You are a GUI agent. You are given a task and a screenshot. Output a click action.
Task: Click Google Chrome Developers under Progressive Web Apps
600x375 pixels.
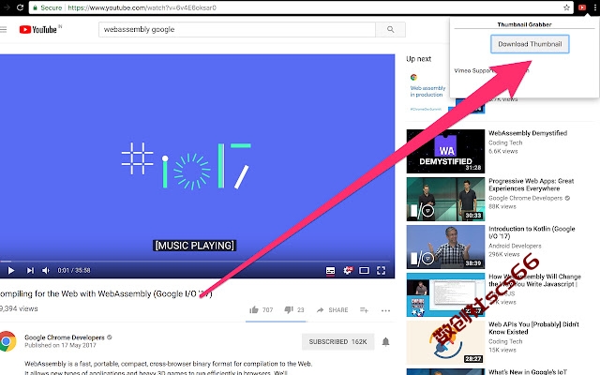click(525, 198)
